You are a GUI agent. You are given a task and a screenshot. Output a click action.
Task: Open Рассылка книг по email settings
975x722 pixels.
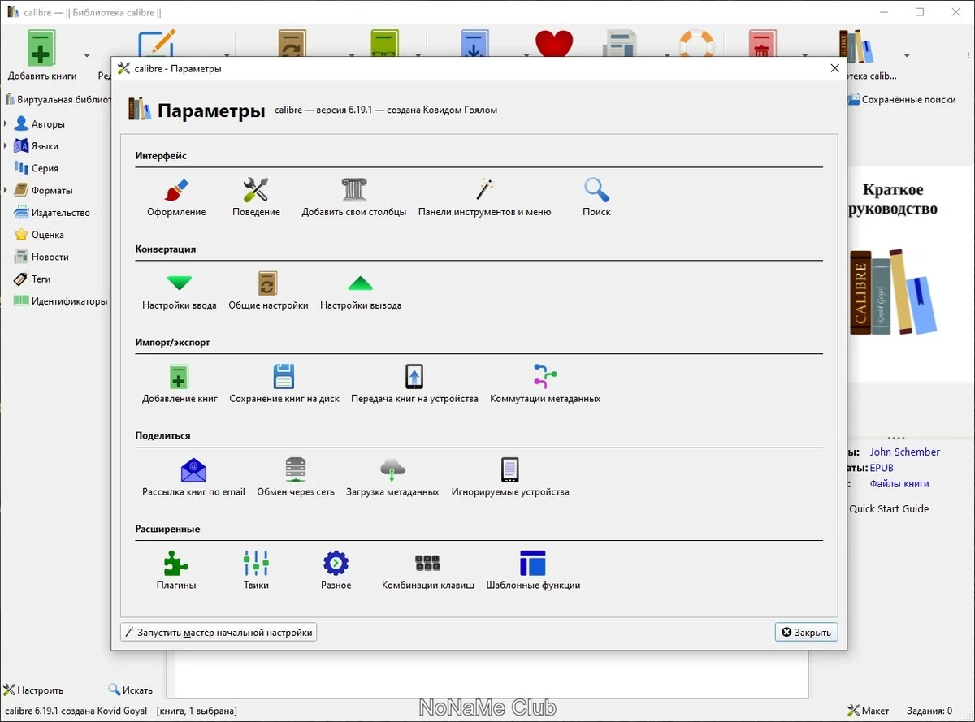pos(193,478)
